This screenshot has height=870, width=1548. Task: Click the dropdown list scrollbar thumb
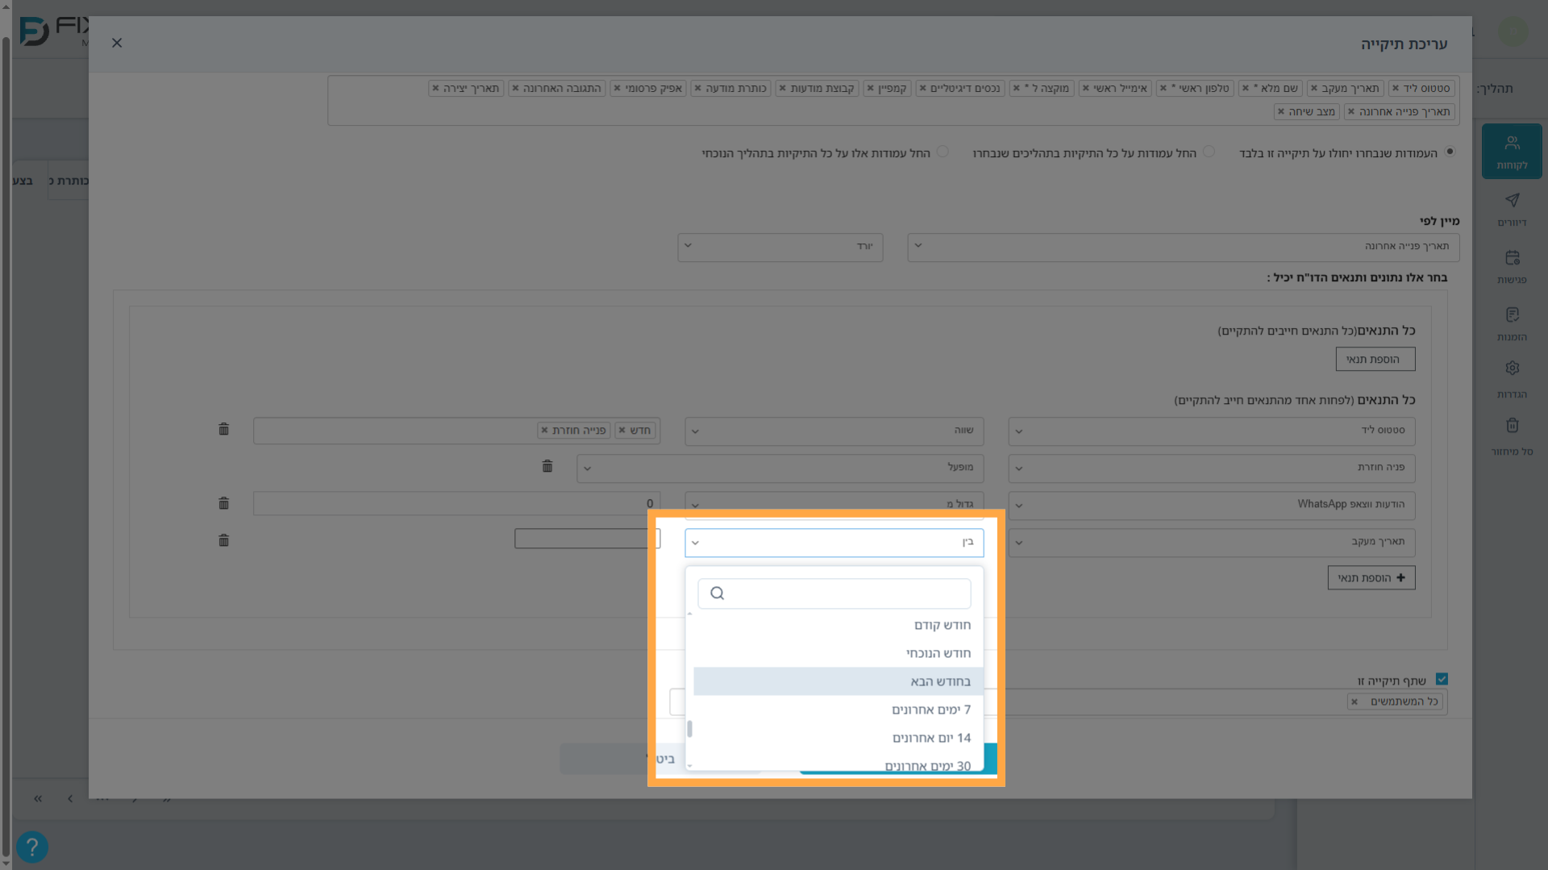(x=689, y=729)
